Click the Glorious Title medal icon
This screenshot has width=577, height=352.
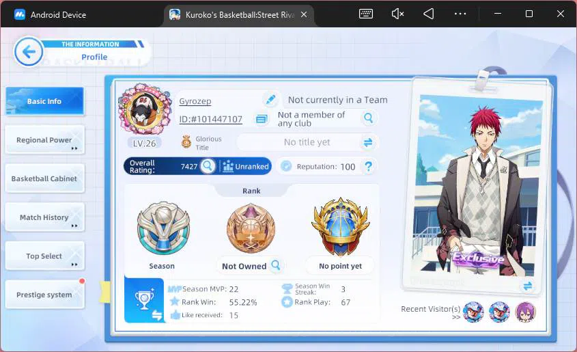(186, 142)
